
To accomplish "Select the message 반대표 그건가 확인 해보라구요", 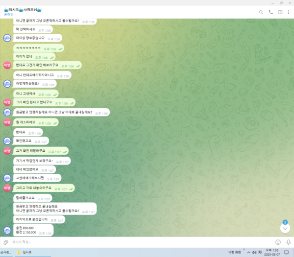I will tap(47, 65).
